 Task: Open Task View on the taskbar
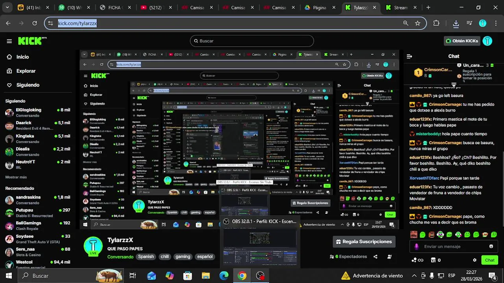click(133, 276)
